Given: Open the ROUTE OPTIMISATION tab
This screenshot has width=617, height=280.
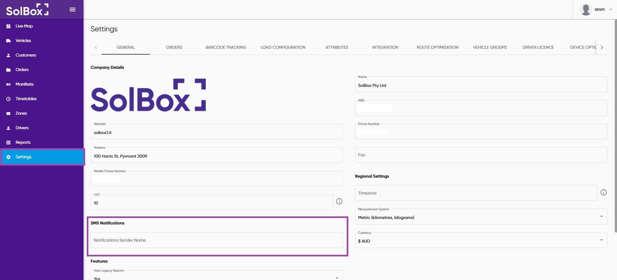Looking at the screenshot, I should coord(437,47).
